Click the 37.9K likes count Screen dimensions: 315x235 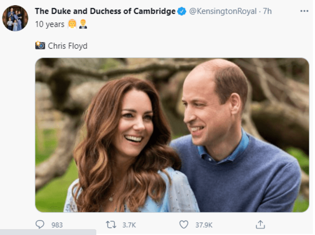click(204, 225)
